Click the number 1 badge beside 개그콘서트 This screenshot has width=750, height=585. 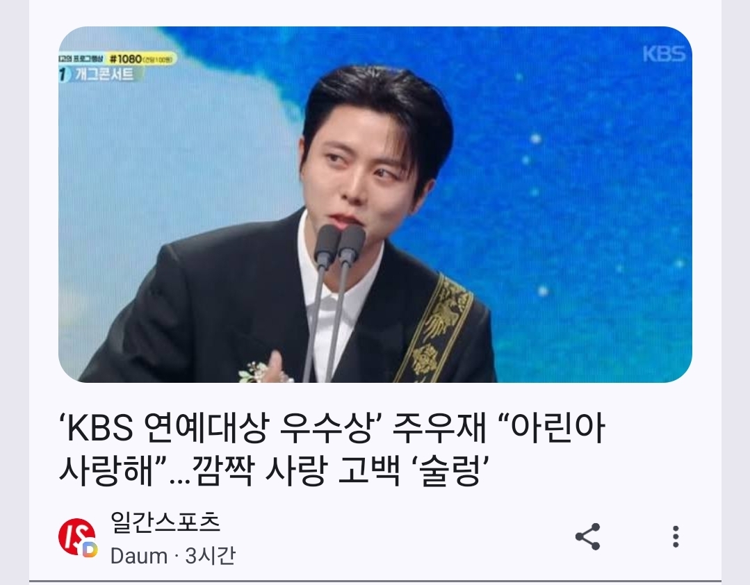click(x=65, y=74)
